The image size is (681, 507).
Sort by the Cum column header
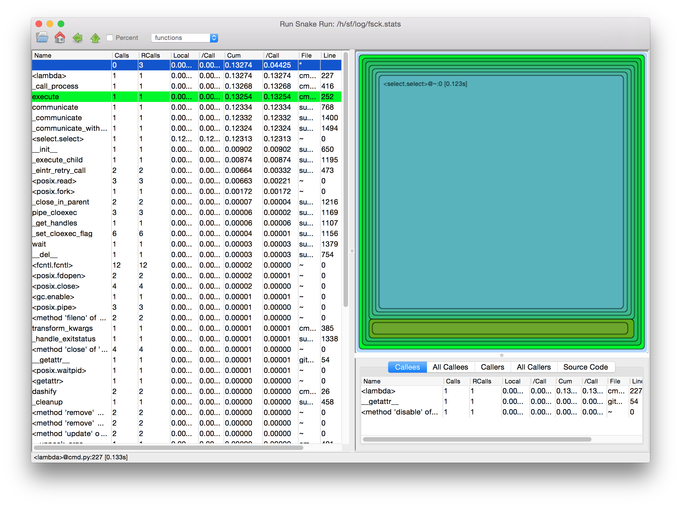[x=234, y=55]
